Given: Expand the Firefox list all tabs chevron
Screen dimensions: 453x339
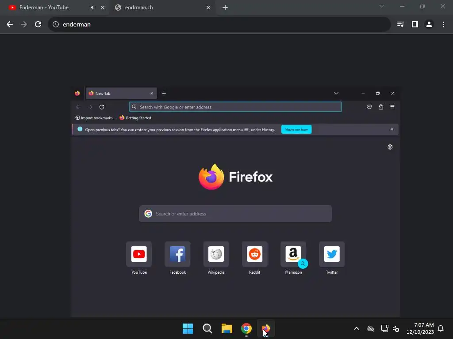Looking at the screenshot, I should pos(336,93).
